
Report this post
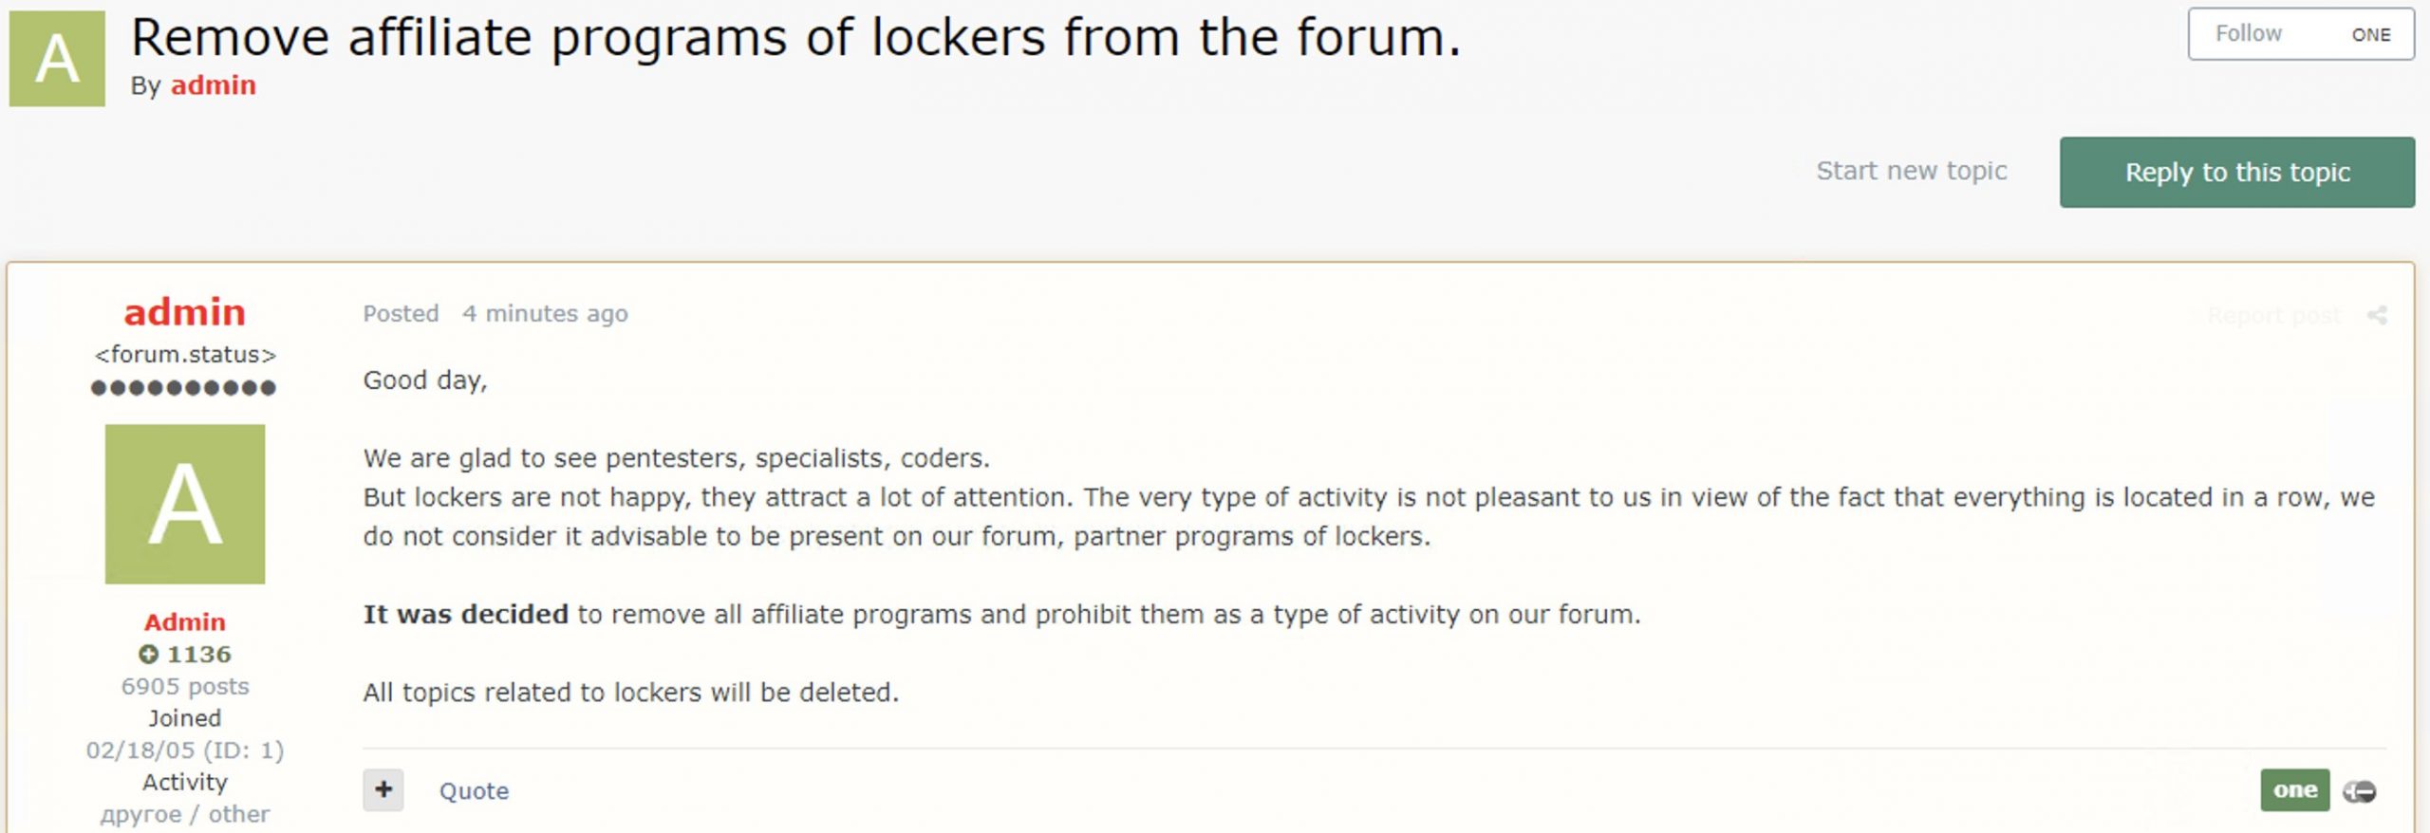[x=2273, y=315]
